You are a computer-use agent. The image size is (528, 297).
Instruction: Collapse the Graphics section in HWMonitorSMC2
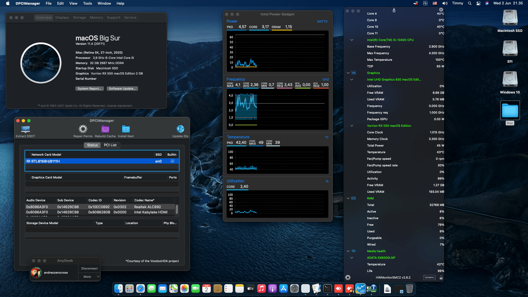click(348, 73)
